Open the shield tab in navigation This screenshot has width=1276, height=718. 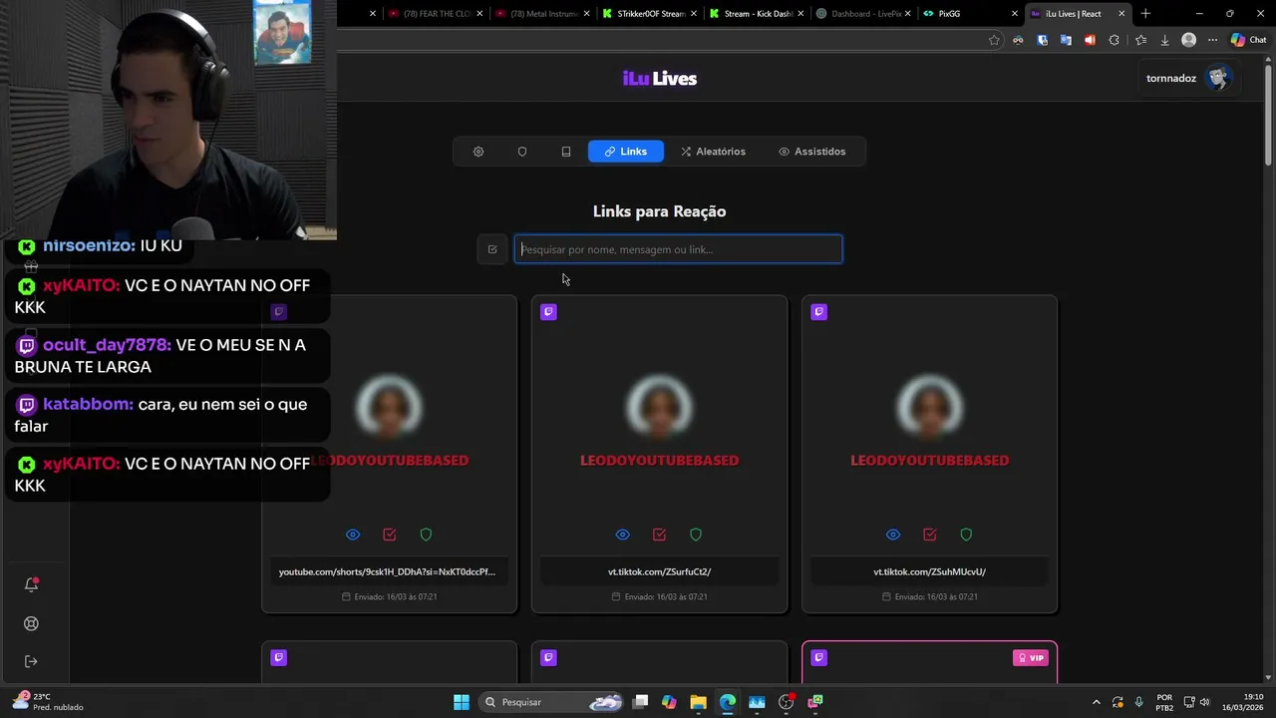coord(522,152)
